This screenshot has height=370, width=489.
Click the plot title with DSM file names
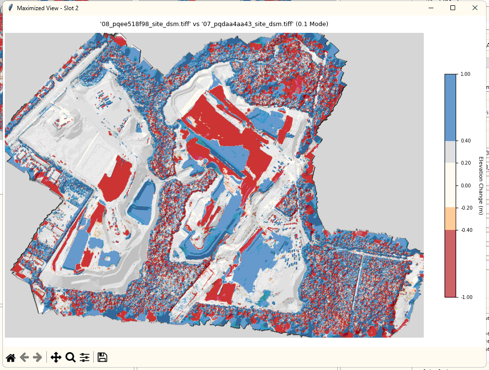click(x=214, y=24)
